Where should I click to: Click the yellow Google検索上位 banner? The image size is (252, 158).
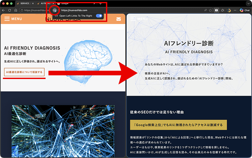pos(178,125)
